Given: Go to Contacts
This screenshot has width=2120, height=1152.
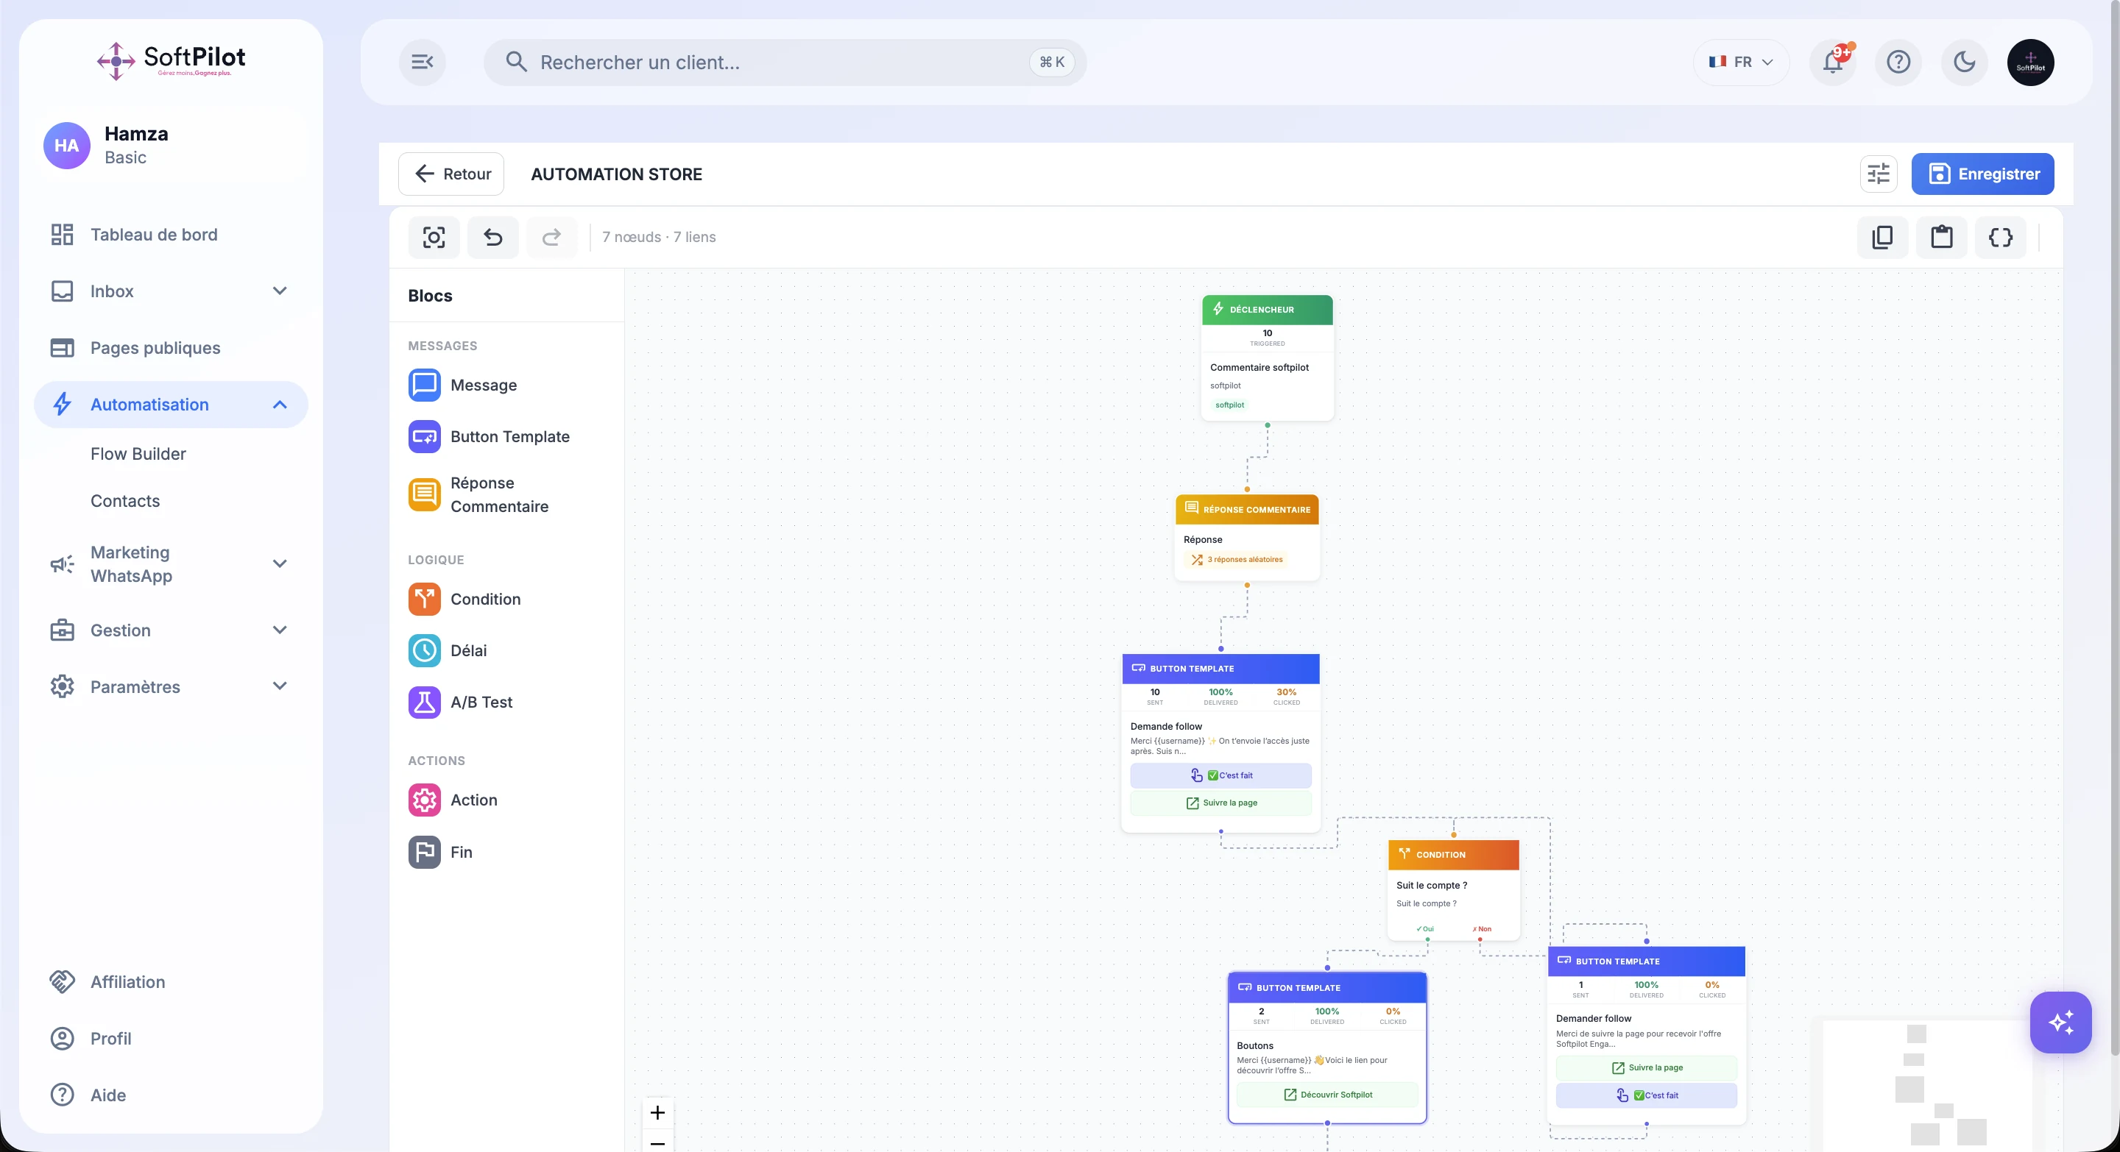Looking at the screenshot, I should [x=125, y=501].
